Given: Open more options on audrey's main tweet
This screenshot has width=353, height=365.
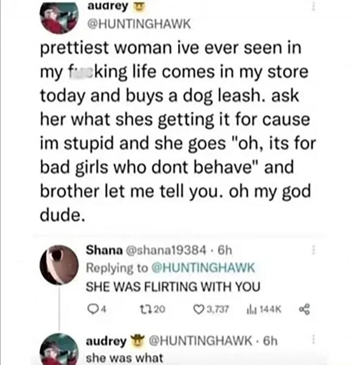Looking at the screenshot, I should [x=314, y=7].
